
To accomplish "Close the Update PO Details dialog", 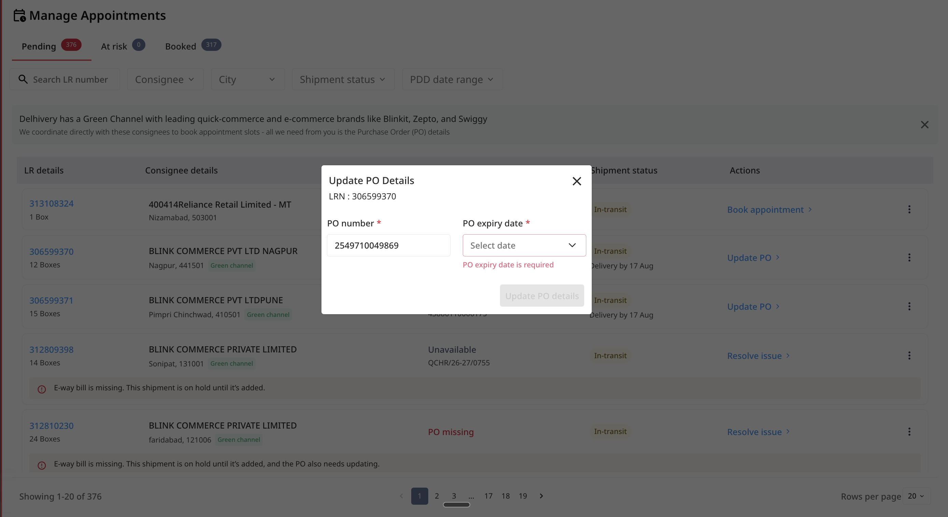I will (577, 181).
